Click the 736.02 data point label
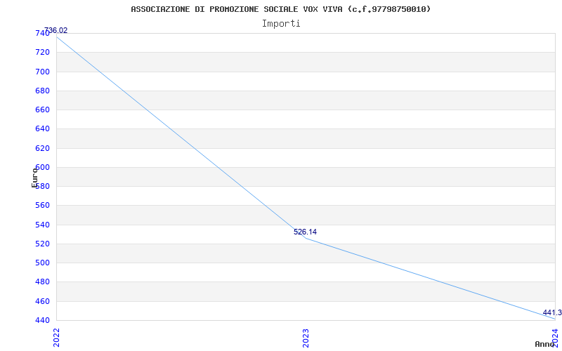 tap(55, 31)
